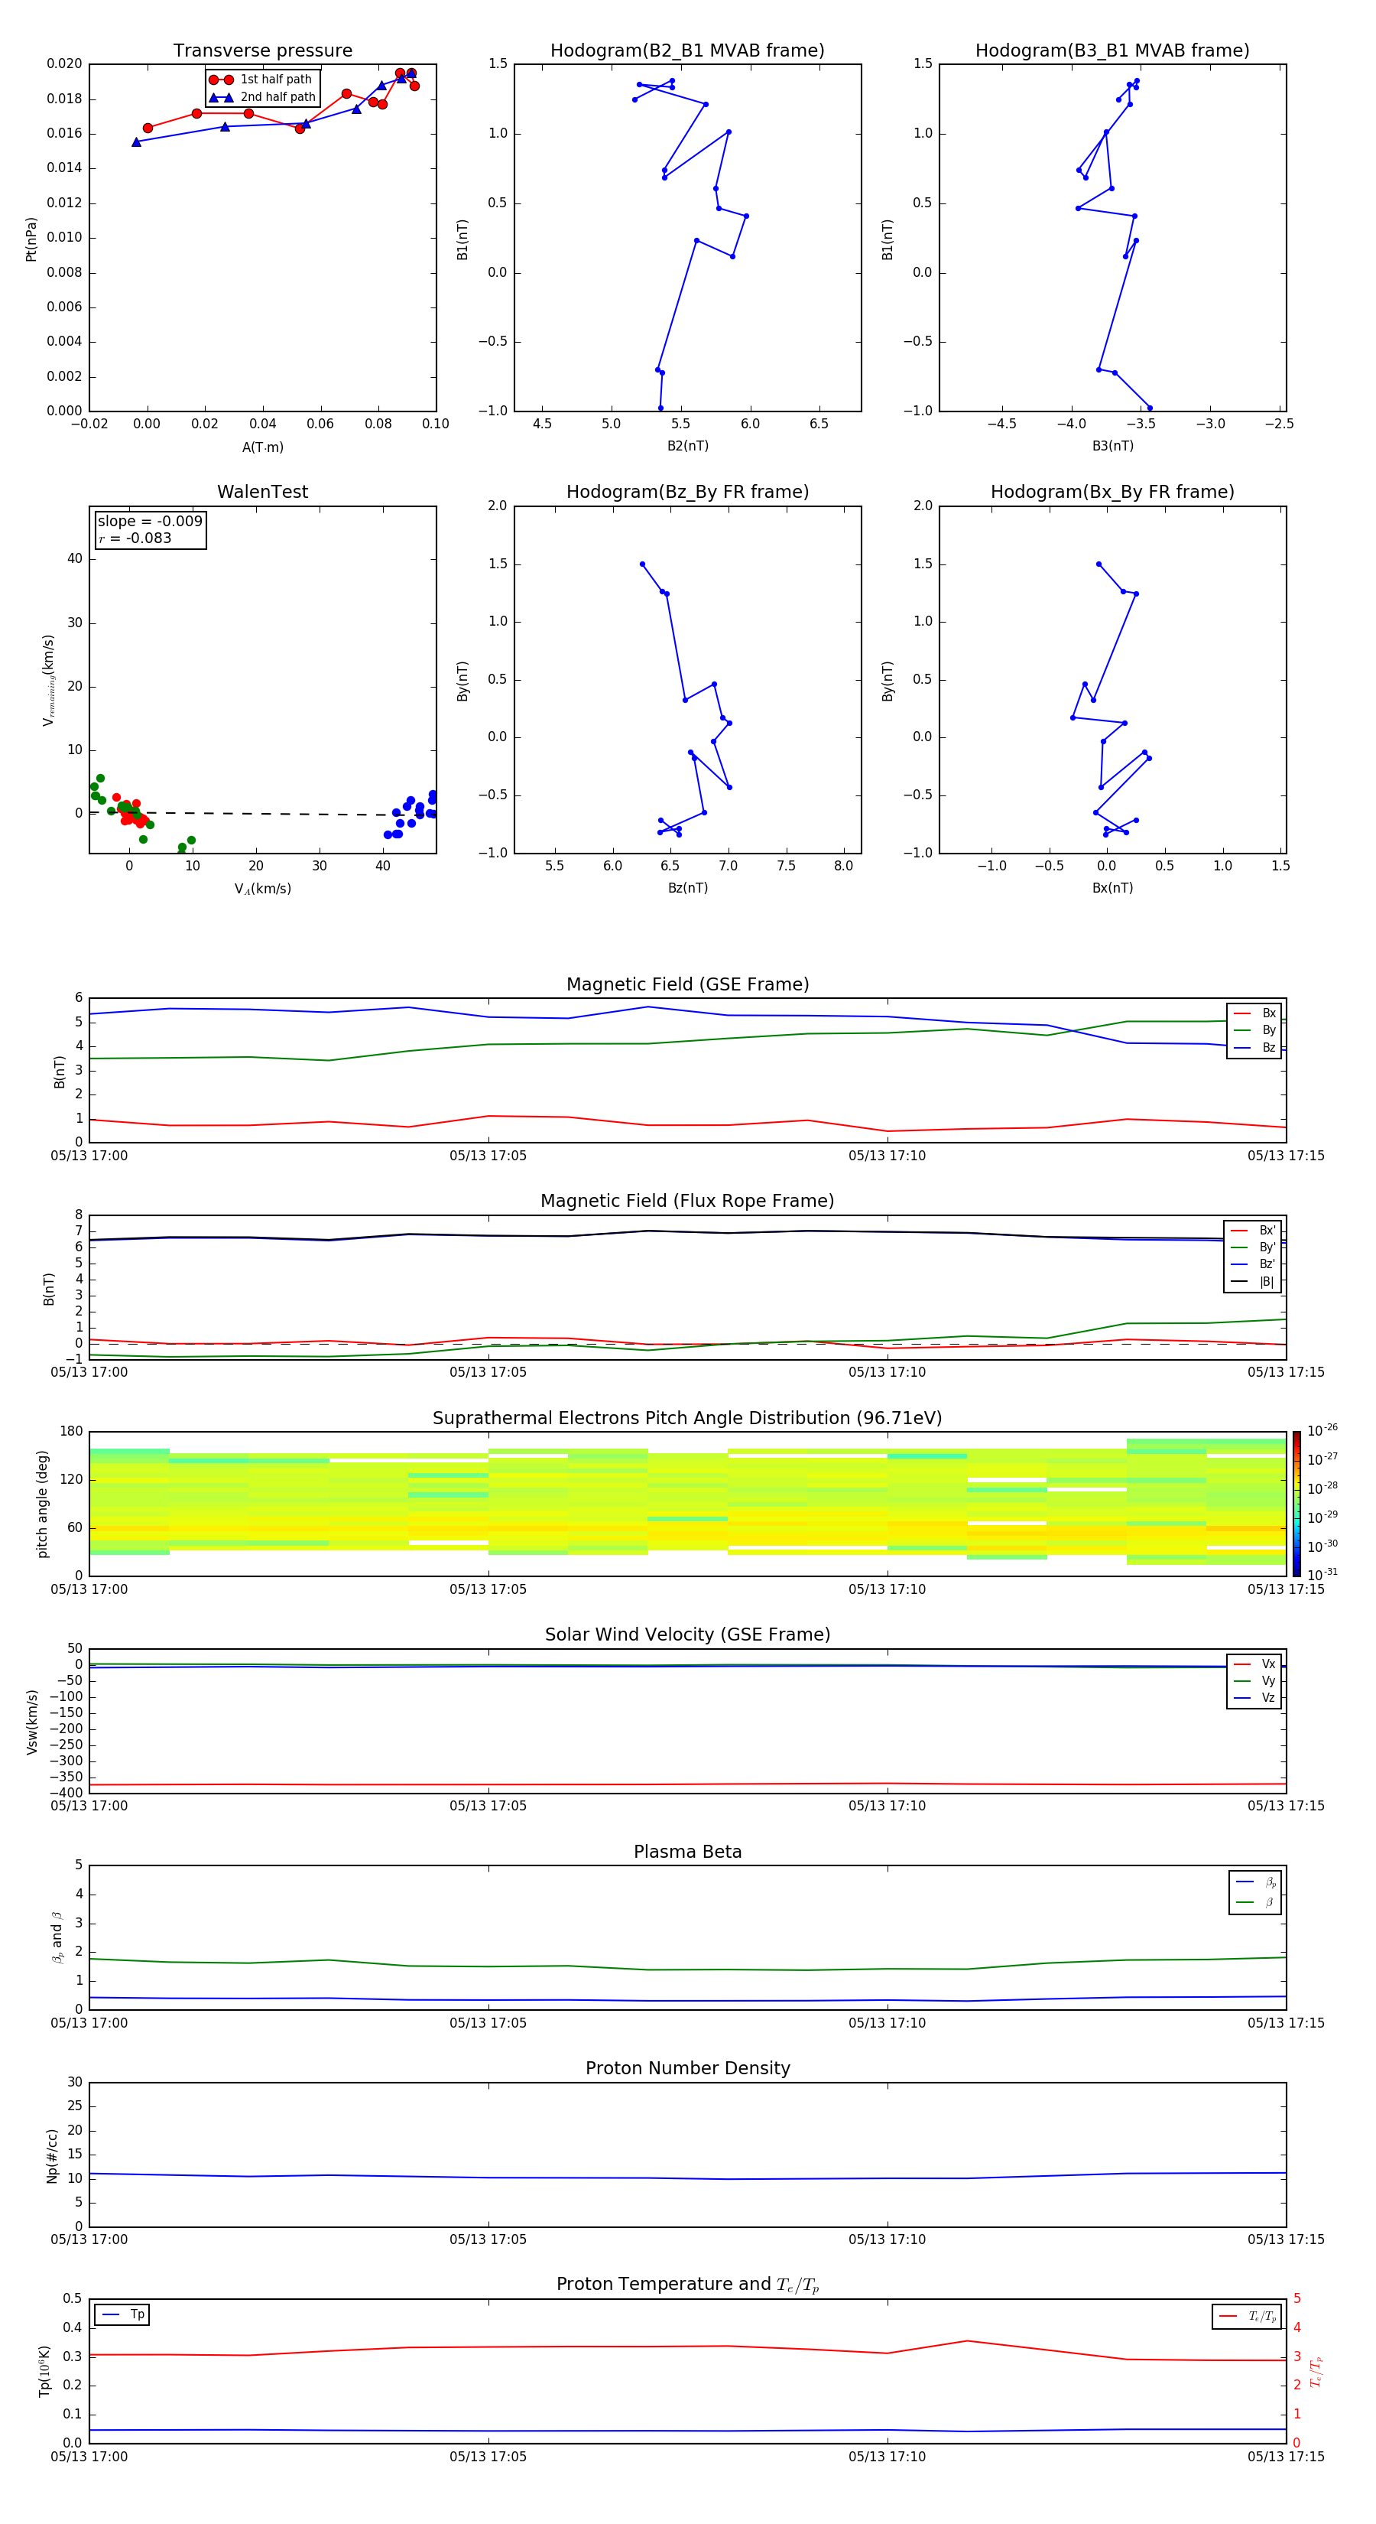The height and width of the screenshot is (2524, 1376).
Task: Click the 'Bx(nT)' x-axis label in FR hodogram
Action: [x=1112, y=888]
